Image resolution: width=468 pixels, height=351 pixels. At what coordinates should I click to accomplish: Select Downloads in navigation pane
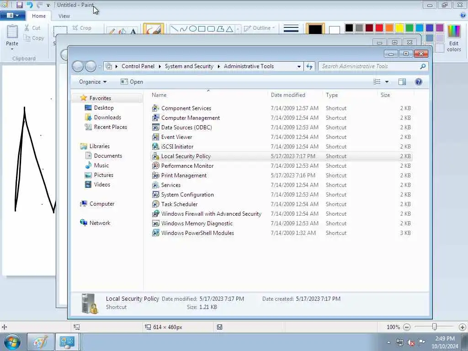coord(103,117)
